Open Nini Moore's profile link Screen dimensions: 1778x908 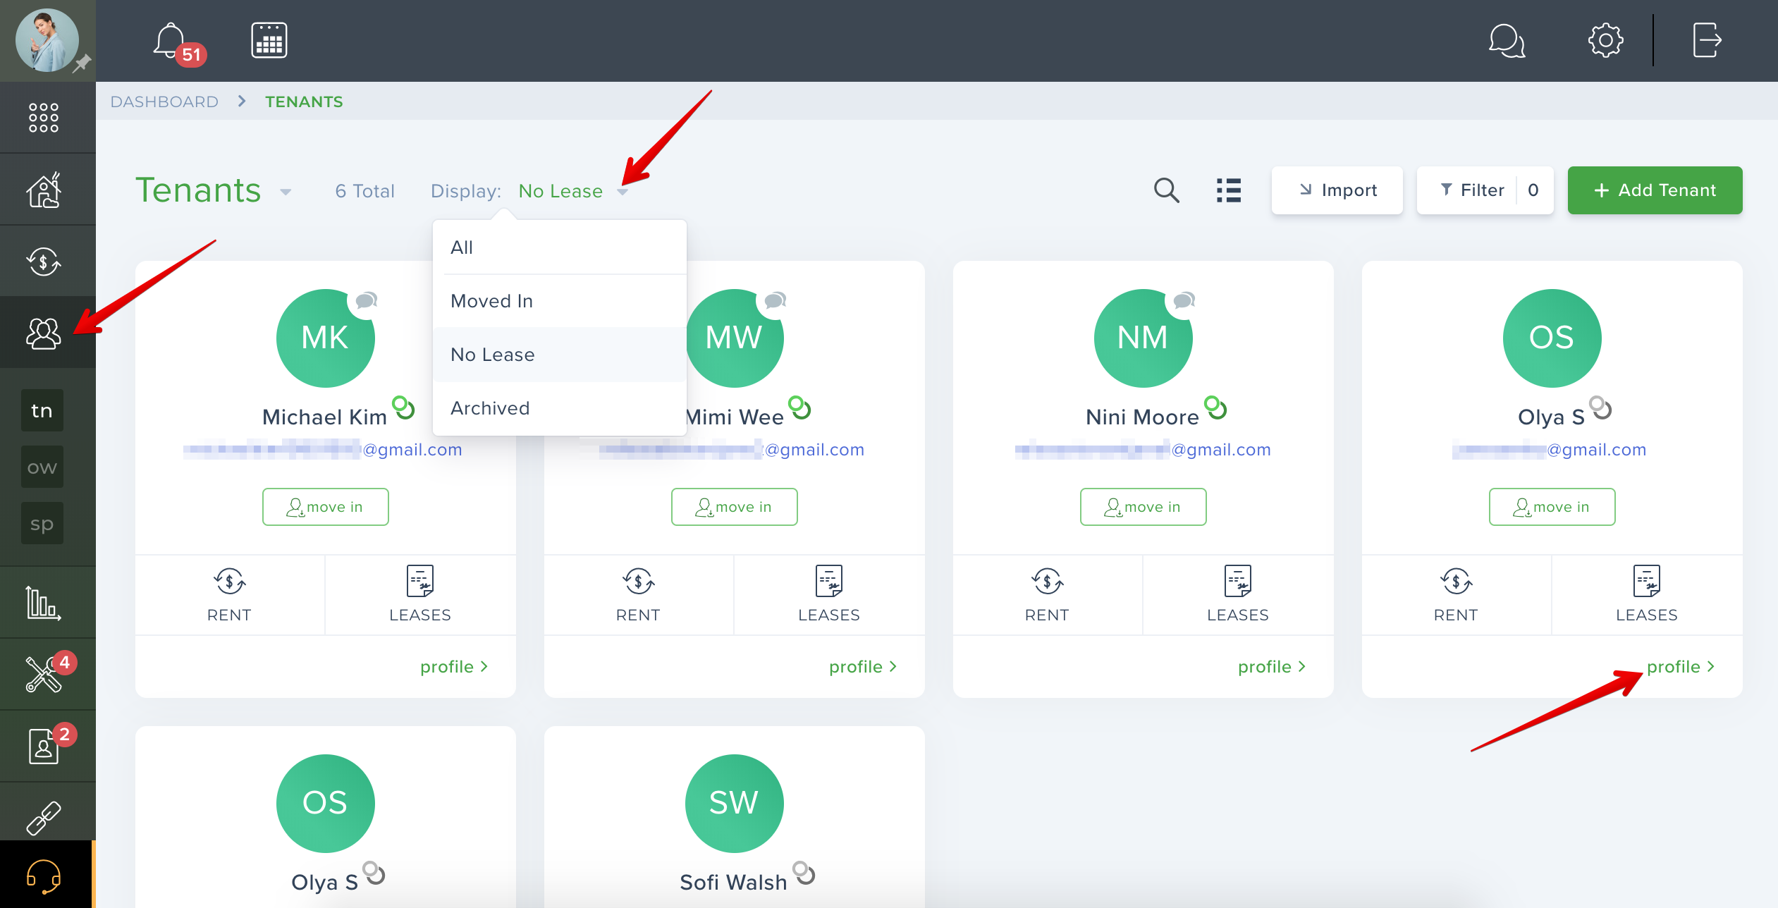(1272, 667)
